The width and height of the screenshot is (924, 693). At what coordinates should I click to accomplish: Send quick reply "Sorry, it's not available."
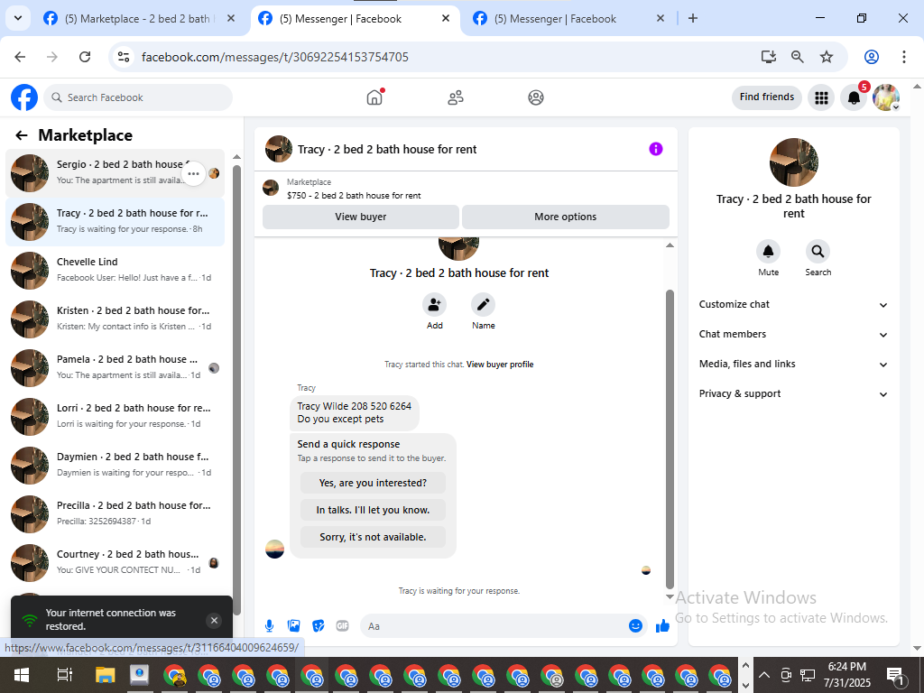click(373, 537)
